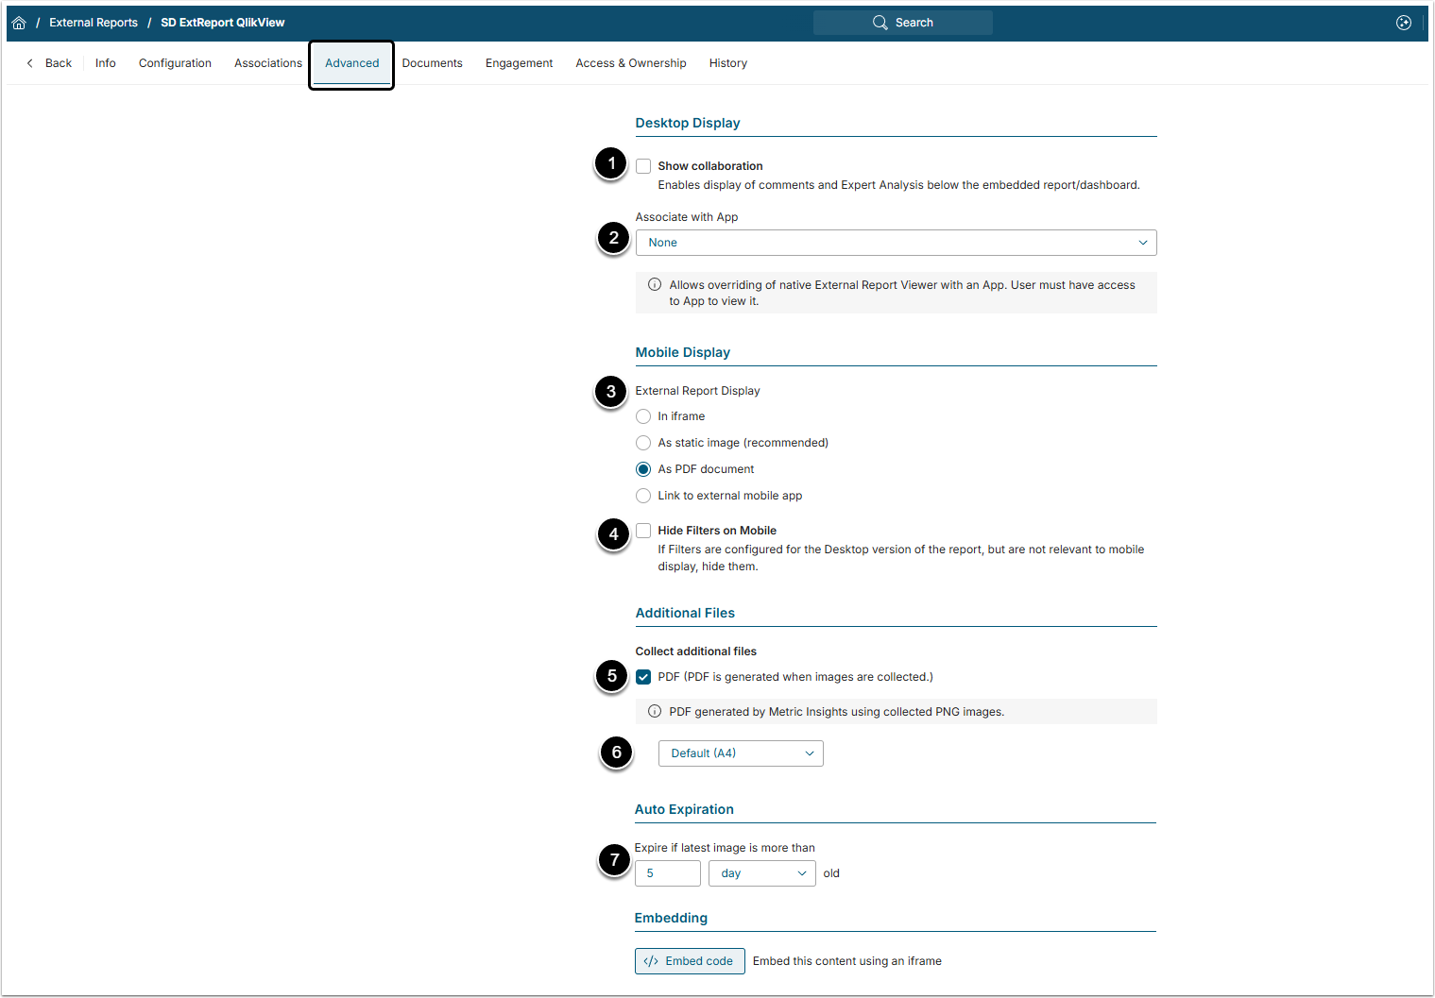Select the Advanced tab
The image size is (1435, 998).
[351, 63]
